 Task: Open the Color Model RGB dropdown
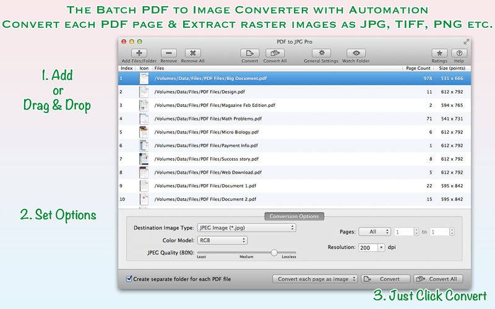point(222,240)
